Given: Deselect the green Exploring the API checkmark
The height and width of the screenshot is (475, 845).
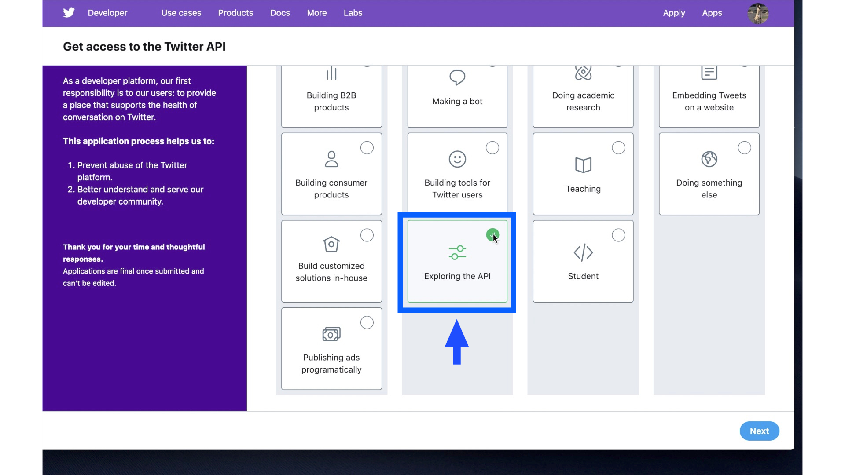Looking at the screenshot, I should (492, 235).
